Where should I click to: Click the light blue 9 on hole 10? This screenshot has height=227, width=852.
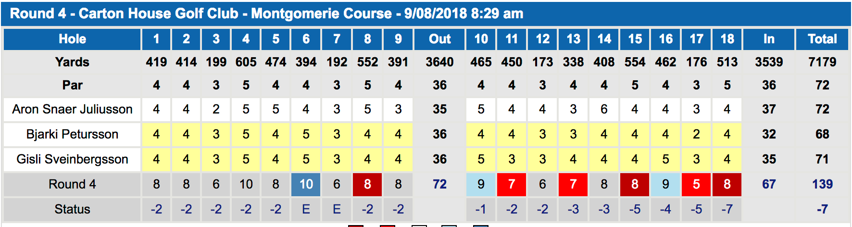(481, 185)
